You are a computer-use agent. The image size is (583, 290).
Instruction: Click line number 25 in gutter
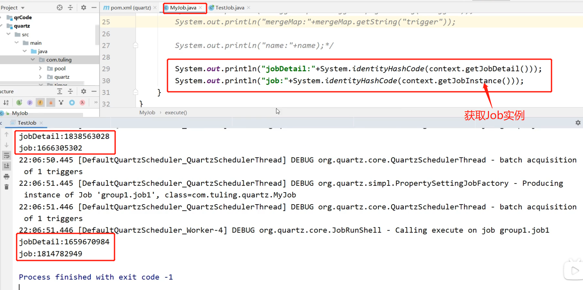[x=106, y=22]
